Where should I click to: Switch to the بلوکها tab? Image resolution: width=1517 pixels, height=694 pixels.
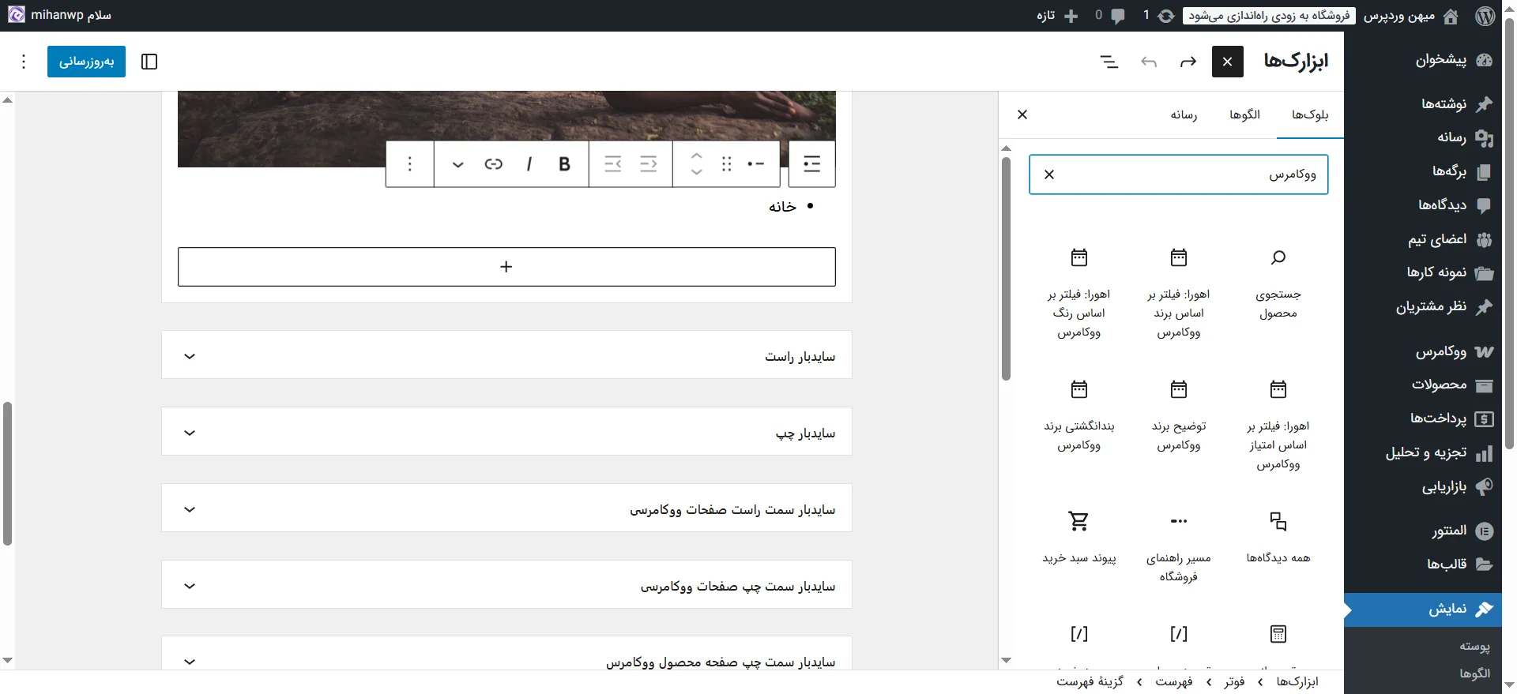(x=1309, y=115)
